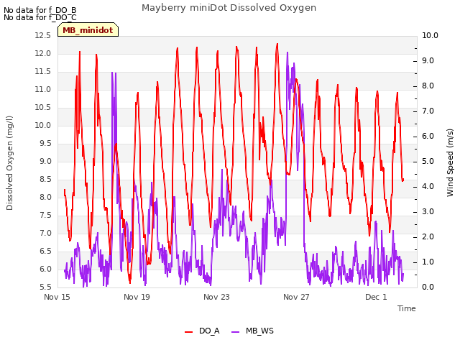Click the 12.5 value on oxygen axis

point(43,35)
